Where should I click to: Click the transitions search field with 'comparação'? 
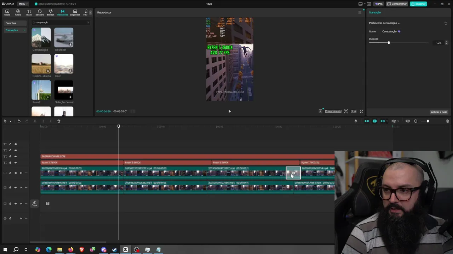(60, 22)
